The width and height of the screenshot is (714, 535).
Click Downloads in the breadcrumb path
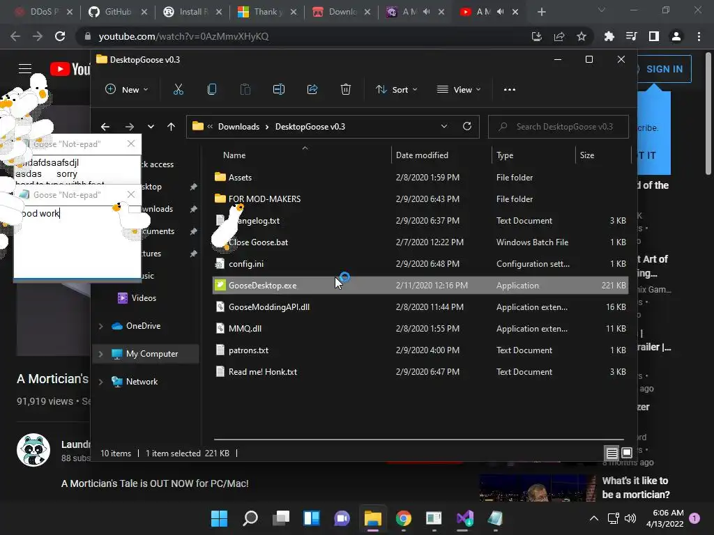click(x=238, y=127)
